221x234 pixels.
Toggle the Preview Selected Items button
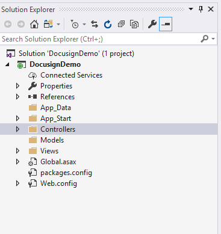tap(166, 24)
